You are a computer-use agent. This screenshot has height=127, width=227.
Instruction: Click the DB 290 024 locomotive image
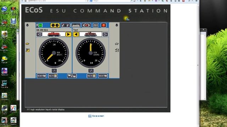(x=54, y=35)
